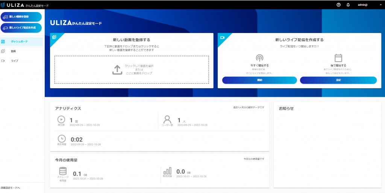
Task: Click the 設定 button to schedule live
Action: tap(338, 80)
